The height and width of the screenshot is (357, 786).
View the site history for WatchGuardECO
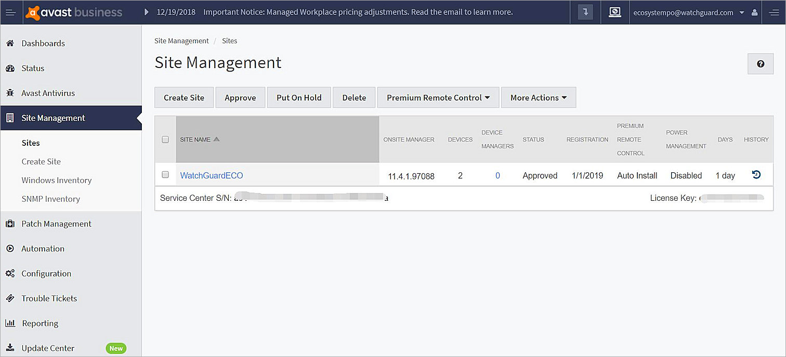[x=756, y=175]
